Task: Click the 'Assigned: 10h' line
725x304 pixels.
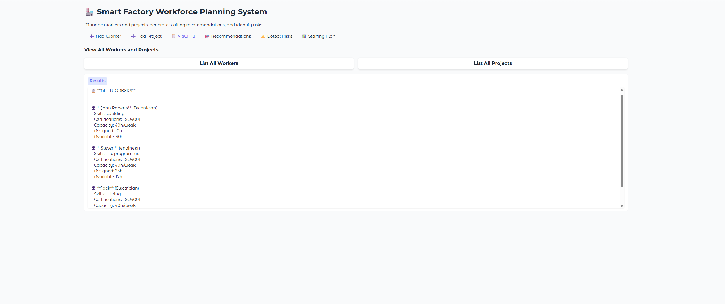Action: 108,131
